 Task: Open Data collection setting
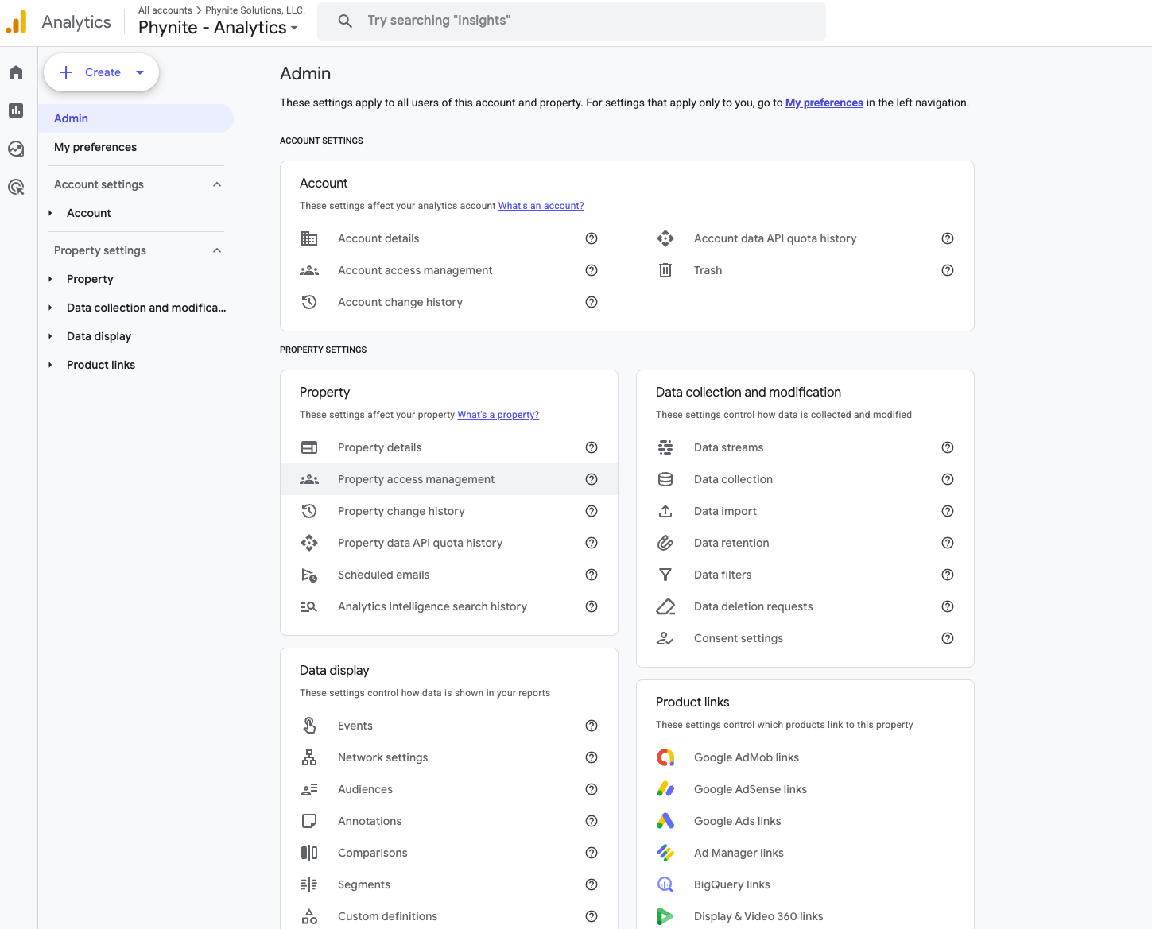[805, 479]
